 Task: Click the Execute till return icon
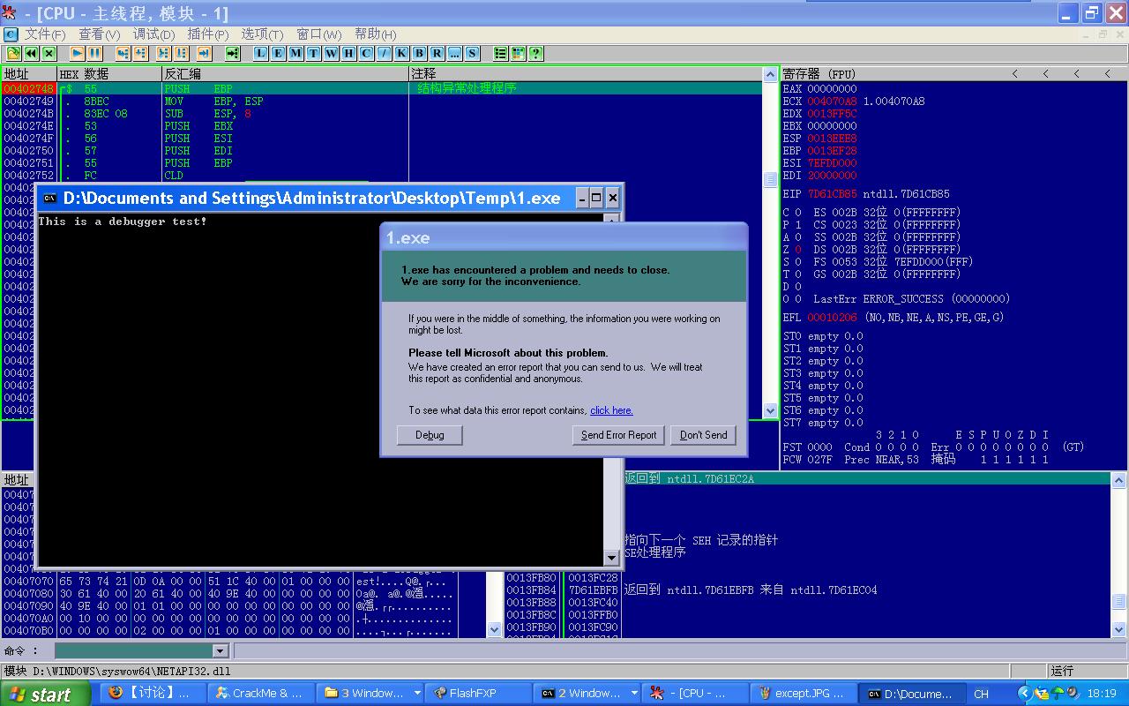(204, 53)
